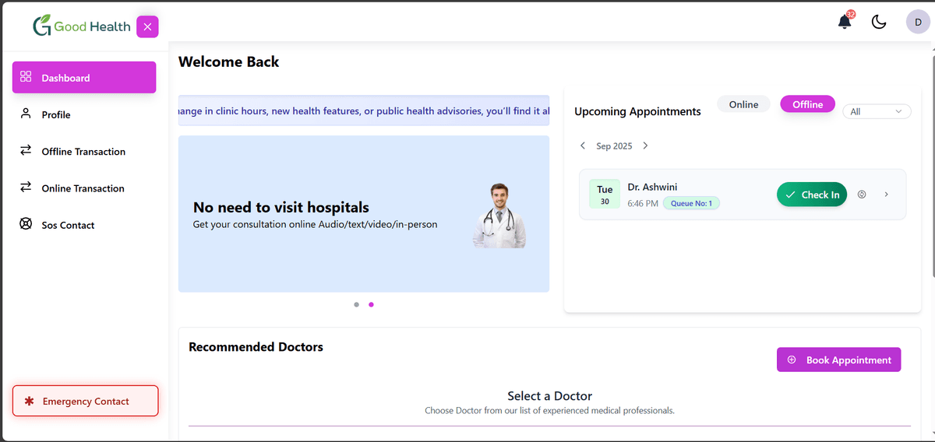The height and width of the screenshot is (442, 935).
Task: Click the Sep 2025 month label
Action: click(x=614, y=146)
